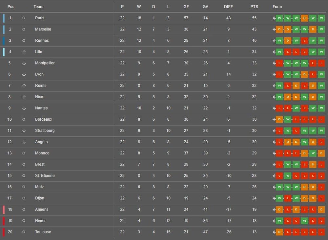Sort by the DIFF column header
328x240 pixels.
click(228, 7)
